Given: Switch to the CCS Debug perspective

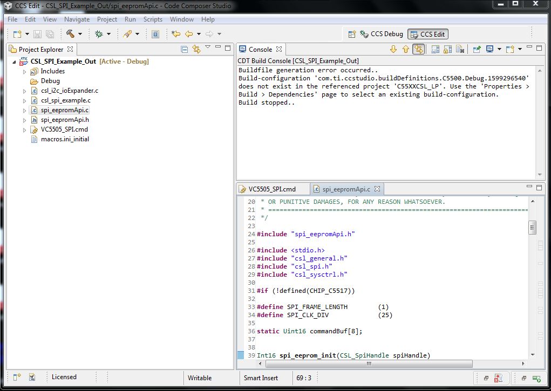Looking at the screenshot, I should 382,33.
